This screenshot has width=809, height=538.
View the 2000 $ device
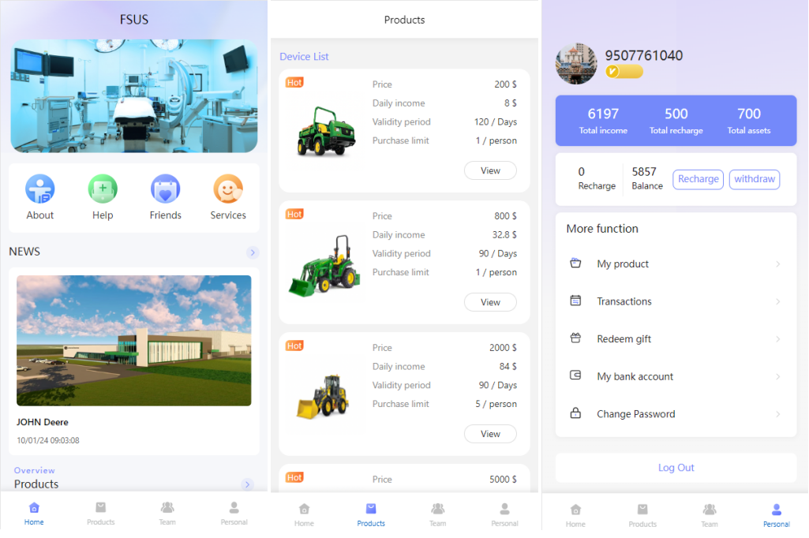click(x=490, y=434)
